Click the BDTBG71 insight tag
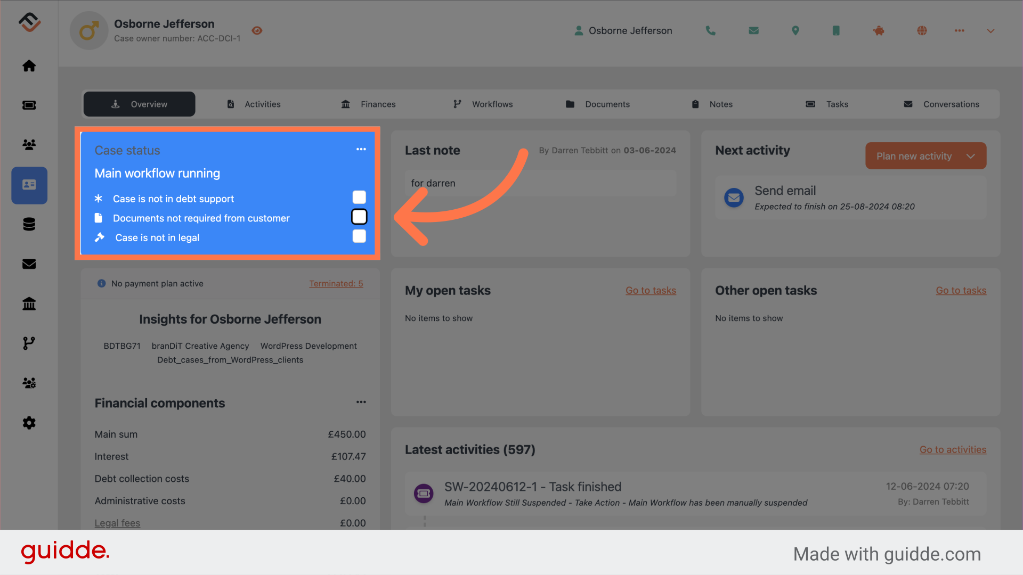 pyautogui.click(x=122, y=346)
